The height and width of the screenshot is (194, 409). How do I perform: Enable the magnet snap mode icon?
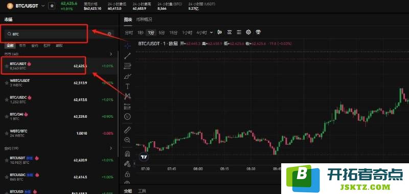coord(127,154)
